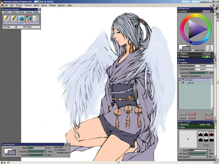Select the water dropper brush icon
The image size is (219, 164).
(36, 19)
